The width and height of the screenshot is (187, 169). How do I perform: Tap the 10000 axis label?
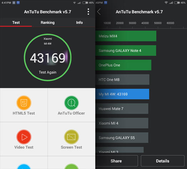[107, 23]
